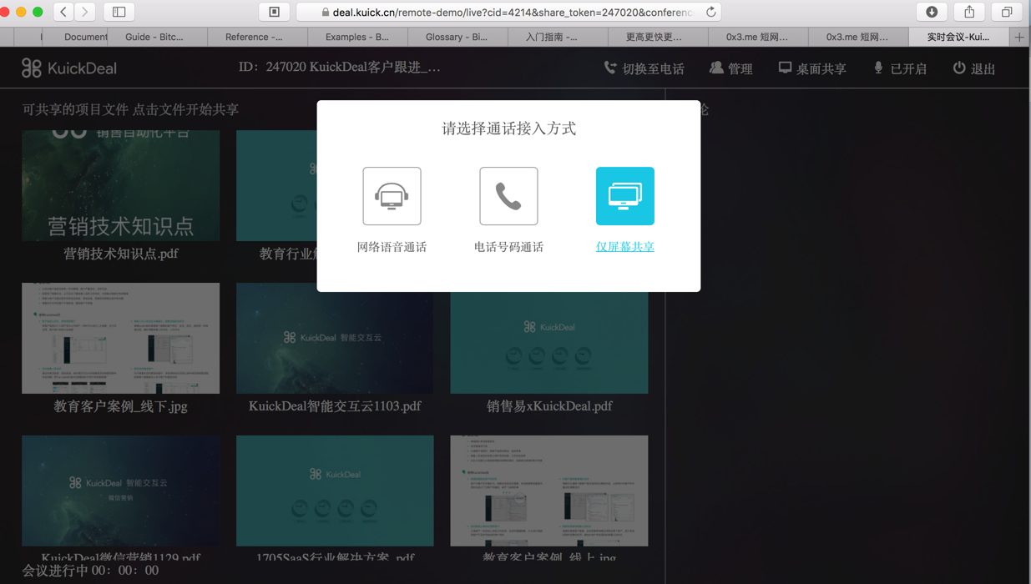This screenshot has height=584, width=1031.
Task: Click the reader view button near the address bar
Action: tap(274, 12)
